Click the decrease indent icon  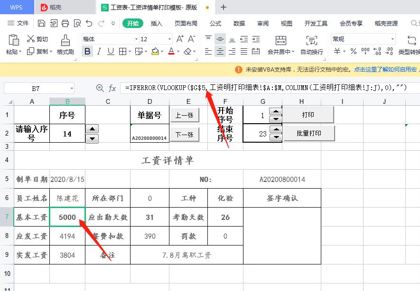tap(244, 39)
